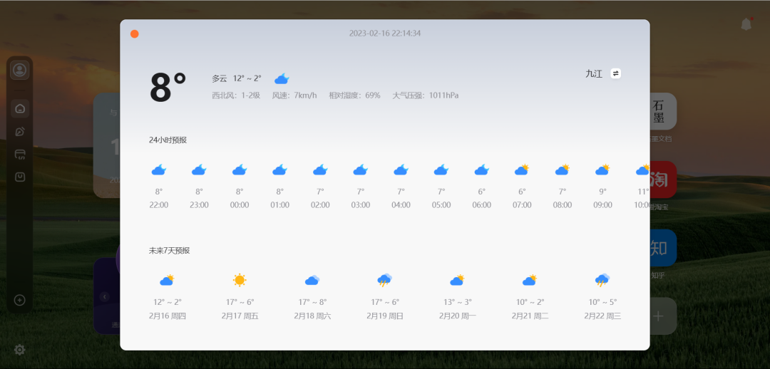Viewport: 770px width, 369px height.
Task: Open the pen/design icon in the sidebar
Action: 20,132
